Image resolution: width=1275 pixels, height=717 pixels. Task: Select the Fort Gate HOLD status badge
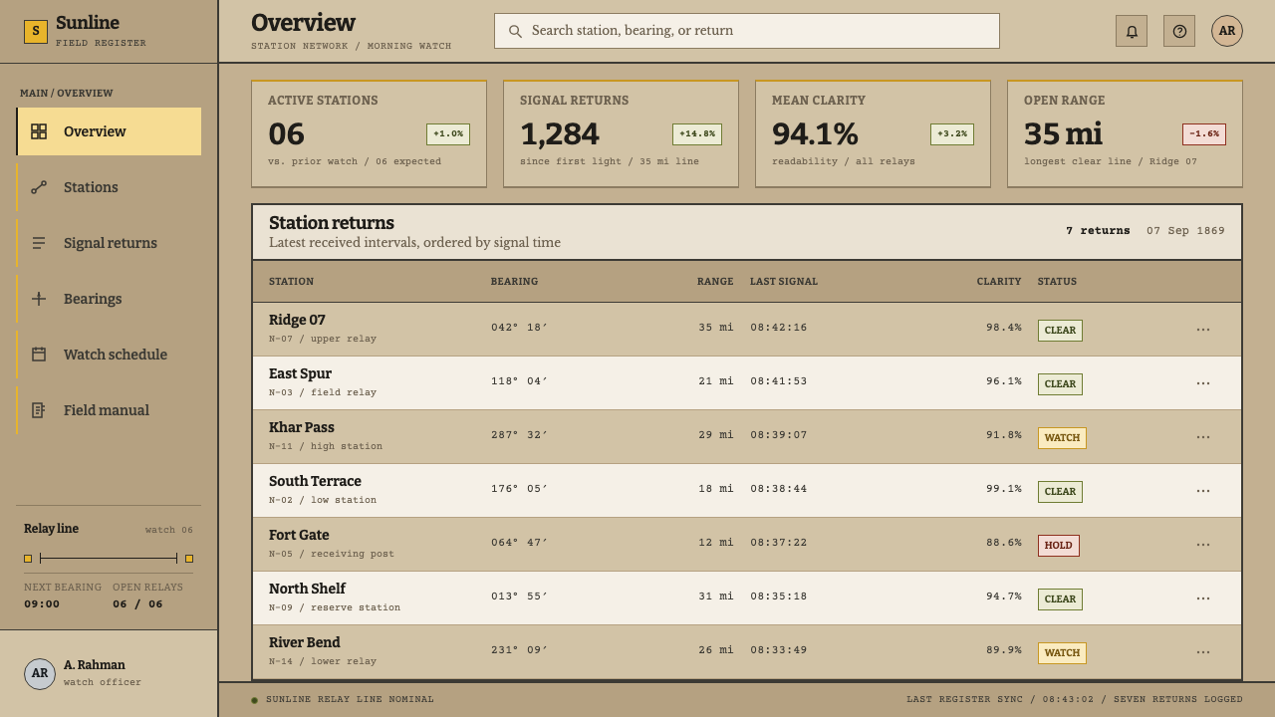[1059, 546]
